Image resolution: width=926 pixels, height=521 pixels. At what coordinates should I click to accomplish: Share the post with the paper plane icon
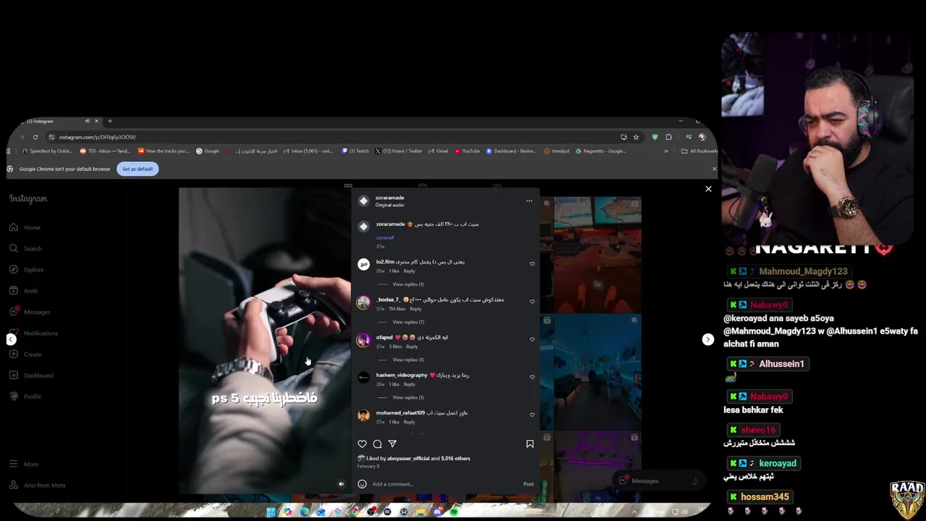(392, 444)
